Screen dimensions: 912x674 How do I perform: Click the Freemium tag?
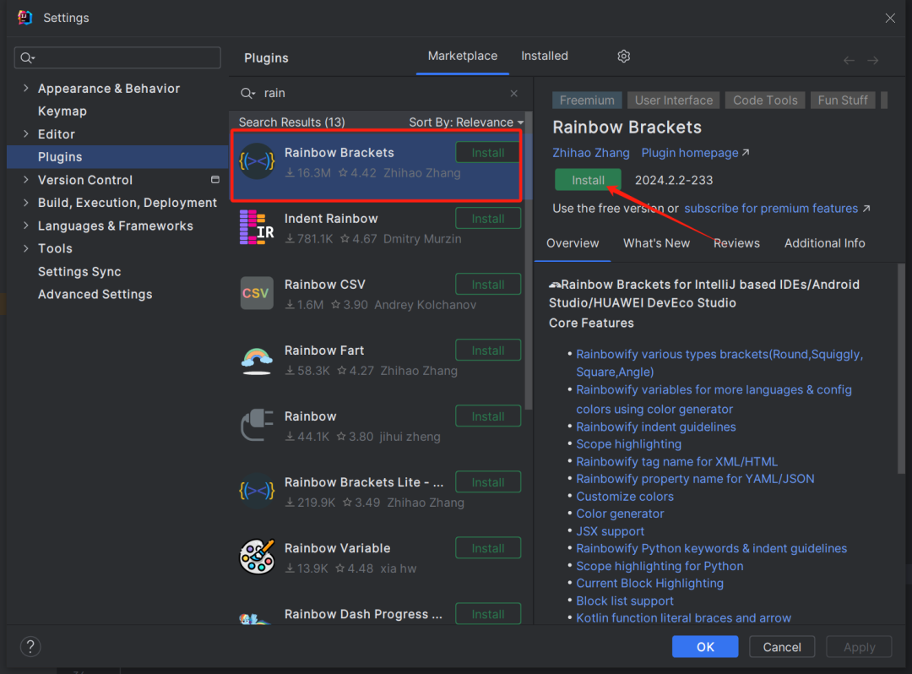pos(587,100)
